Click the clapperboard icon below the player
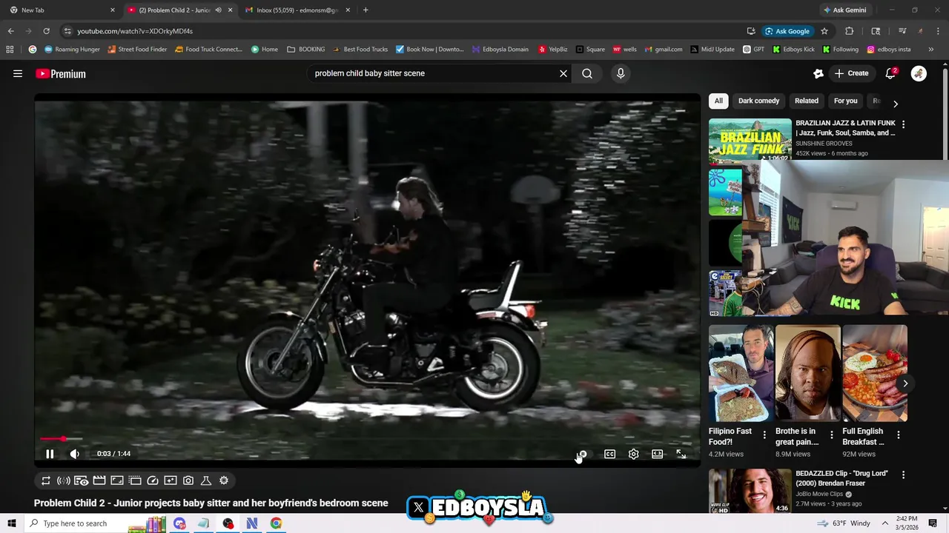949x533 pixels. 99,480
